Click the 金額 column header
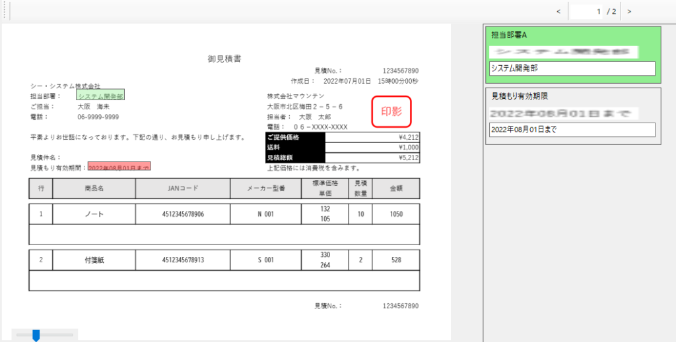 (396, 188)
